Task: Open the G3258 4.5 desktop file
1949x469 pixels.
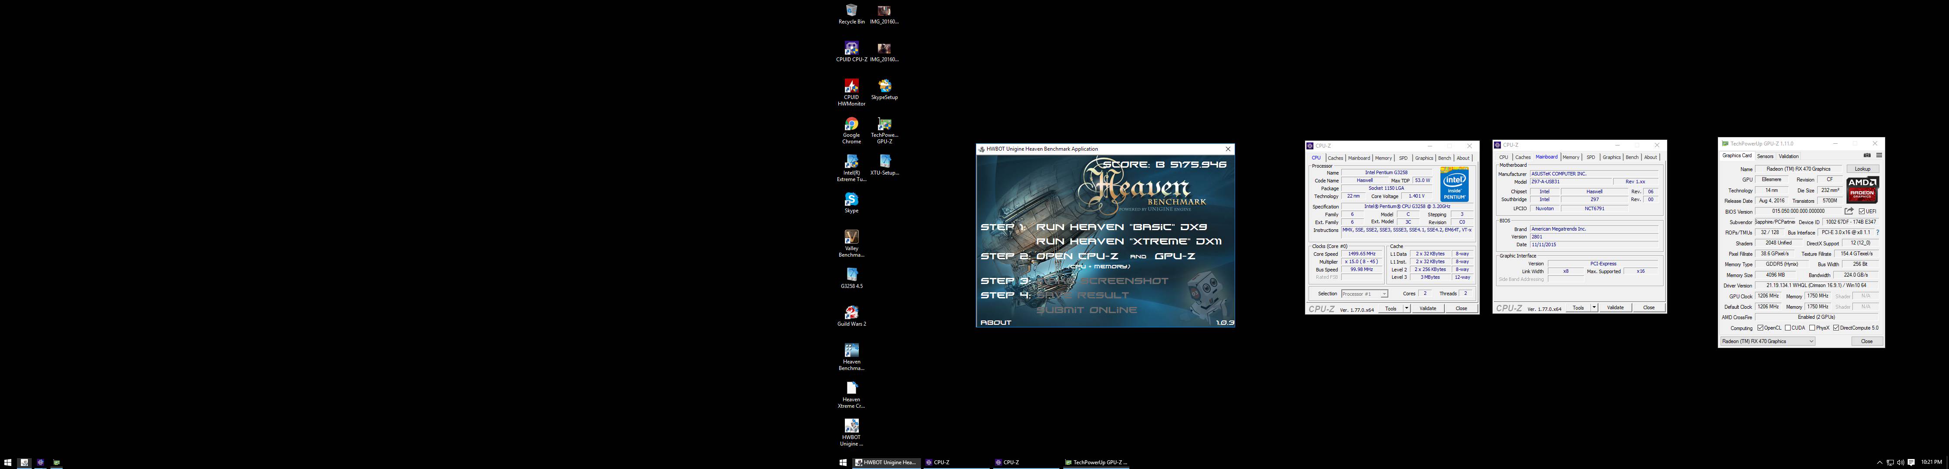Action: (851, 278)
